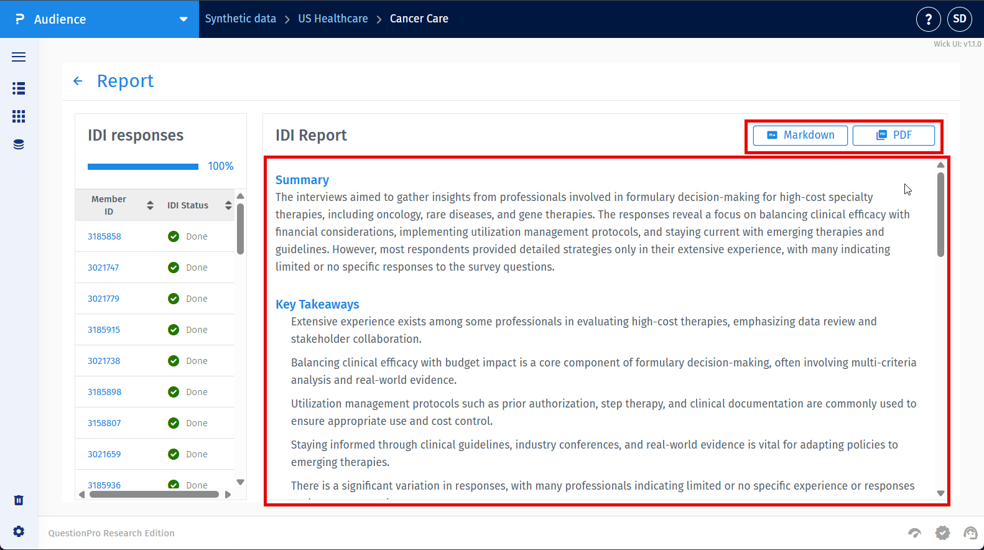
Task: View member 3021779 response
Action: (x=103, y=299)
